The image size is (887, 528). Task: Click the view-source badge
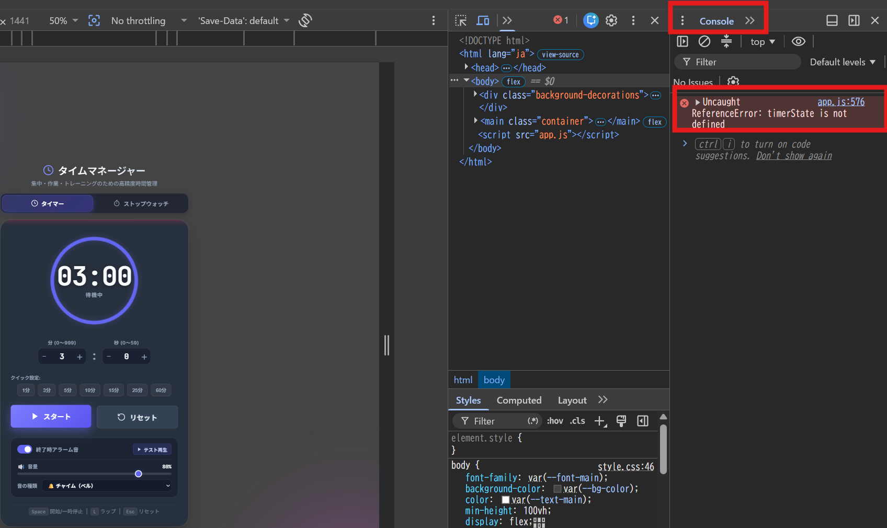tap(560, 54)
